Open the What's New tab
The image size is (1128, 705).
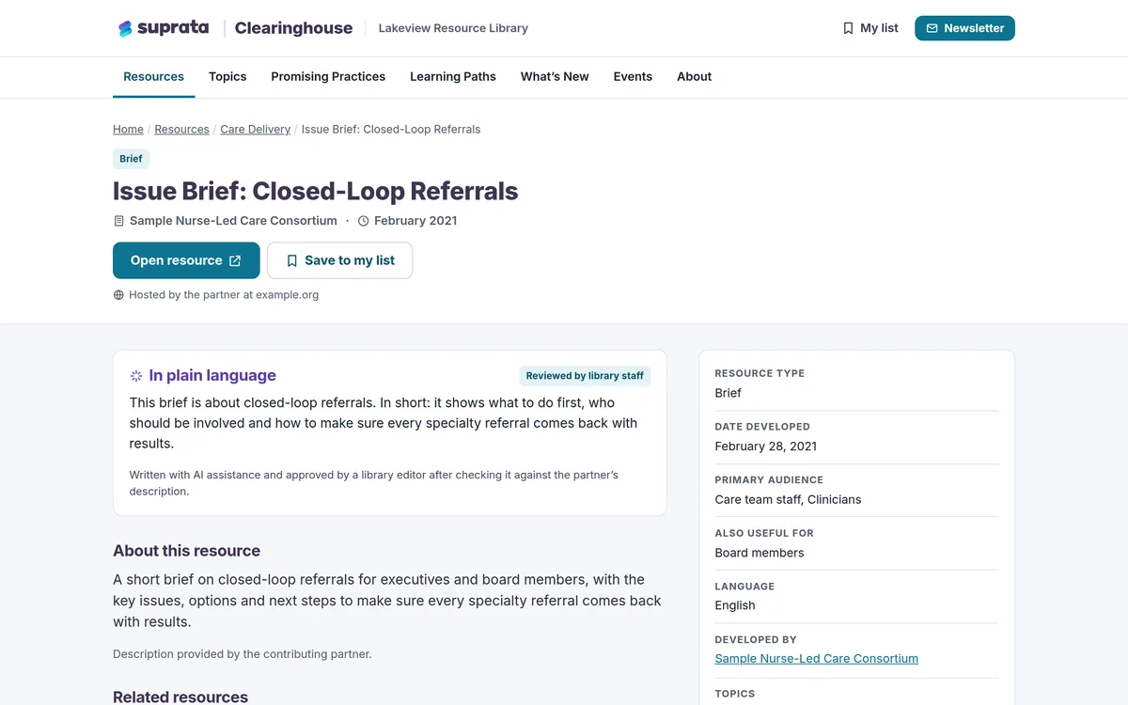click(555, 77)
